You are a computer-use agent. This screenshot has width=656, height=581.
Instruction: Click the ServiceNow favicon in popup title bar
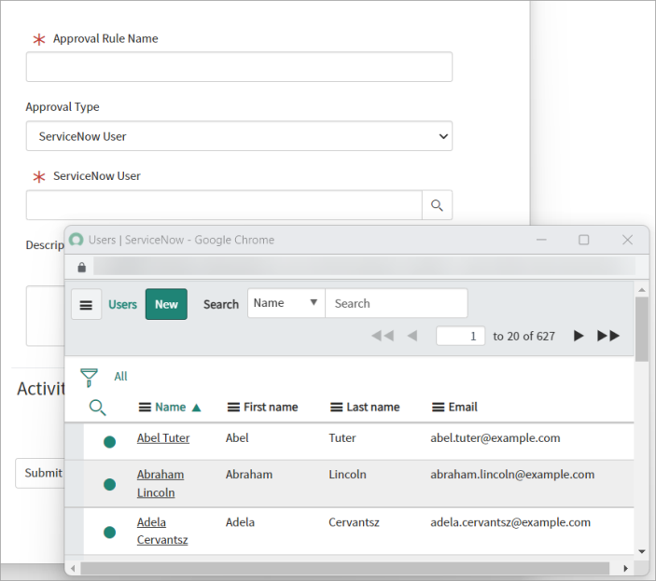pyautogui.click(x=76, y=240)
